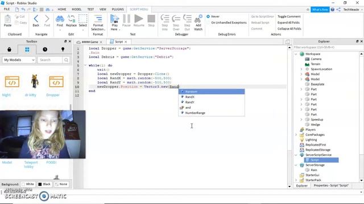Choose NumberRange from autocomplete list
The width and height of the screenshot is (364, 204).
[212, 113]
